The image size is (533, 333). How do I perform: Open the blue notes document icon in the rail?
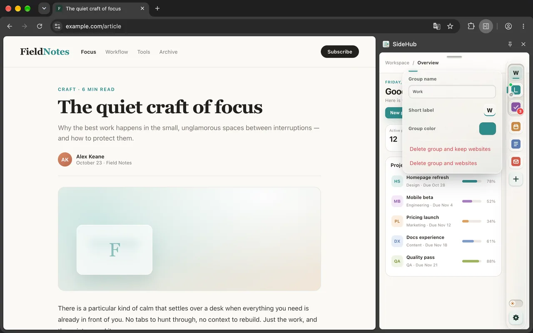point(516,144)
